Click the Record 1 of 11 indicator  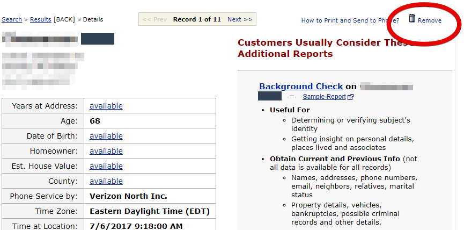point(197,19)
